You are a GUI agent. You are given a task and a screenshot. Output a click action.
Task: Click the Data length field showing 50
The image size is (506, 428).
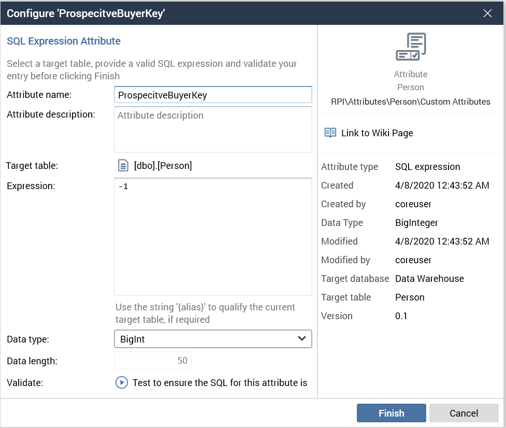pyautogui.click(x=152, y=361)
